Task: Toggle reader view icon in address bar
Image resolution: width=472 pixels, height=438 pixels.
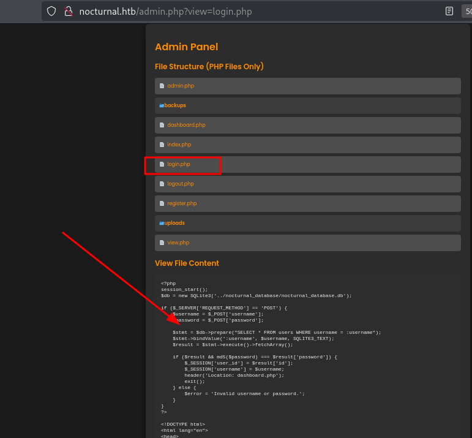Action: 449,11
